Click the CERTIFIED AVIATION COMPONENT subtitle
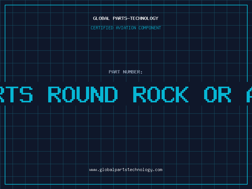 point(126,28)
